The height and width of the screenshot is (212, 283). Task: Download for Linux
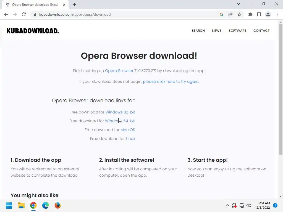(130, 139)
